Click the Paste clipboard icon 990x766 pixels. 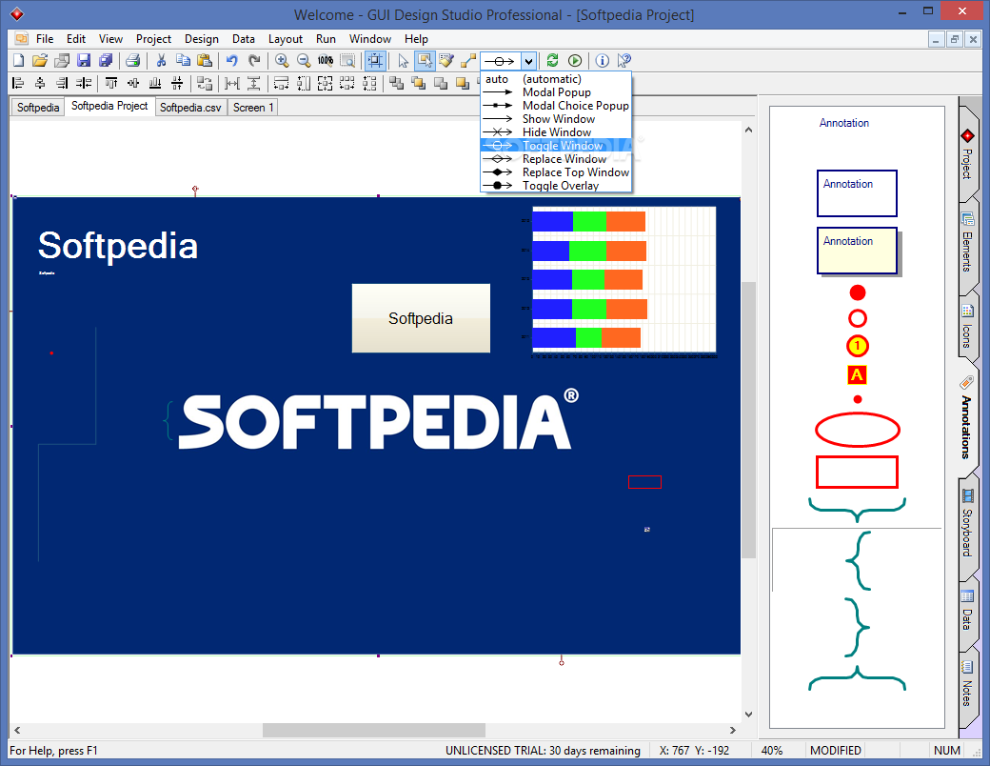click(205, 61)
